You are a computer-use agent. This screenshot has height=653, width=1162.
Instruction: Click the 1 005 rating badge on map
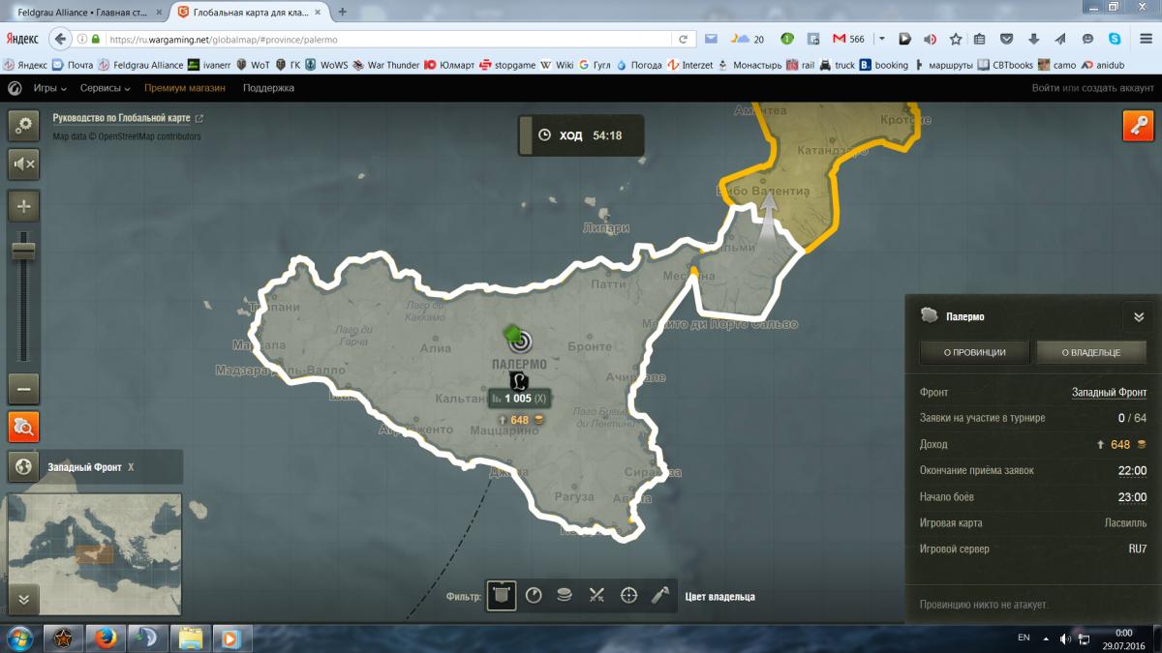pos(518,398)
